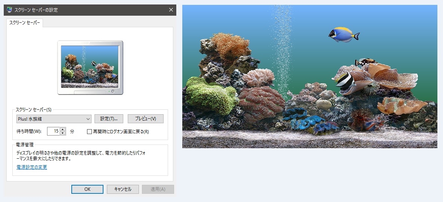Click the 電源管理 group heading
This screenshot has height=202, width=443.
(25, 145)
